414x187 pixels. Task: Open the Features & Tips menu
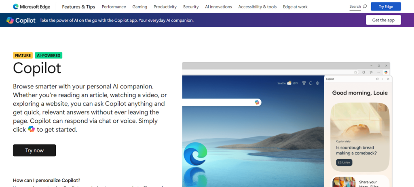[79, 6]
